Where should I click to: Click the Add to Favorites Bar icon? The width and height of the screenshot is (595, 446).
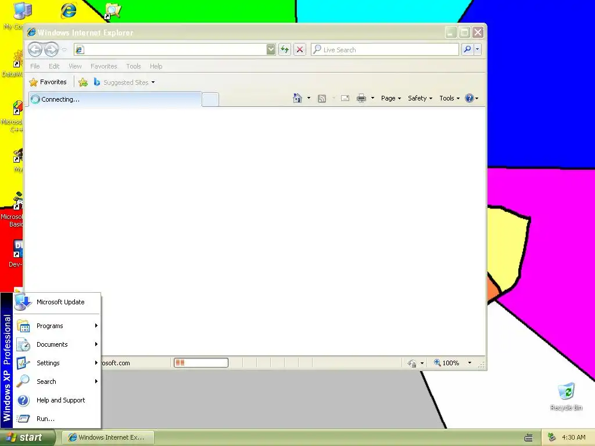pos(83,82)
